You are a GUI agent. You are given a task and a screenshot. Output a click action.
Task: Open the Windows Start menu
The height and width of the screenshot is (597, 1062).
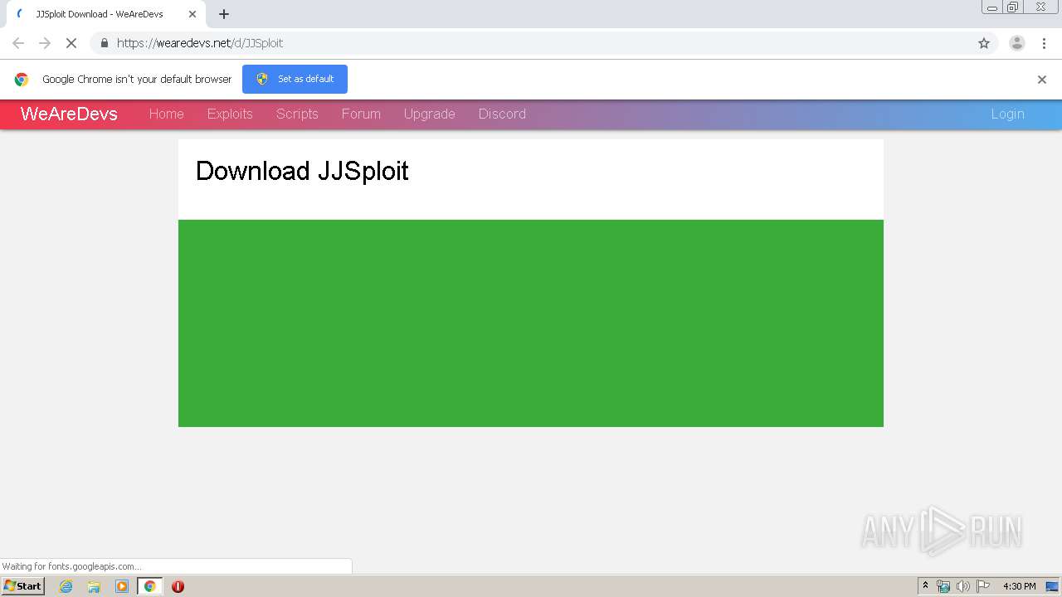point(23,585)
